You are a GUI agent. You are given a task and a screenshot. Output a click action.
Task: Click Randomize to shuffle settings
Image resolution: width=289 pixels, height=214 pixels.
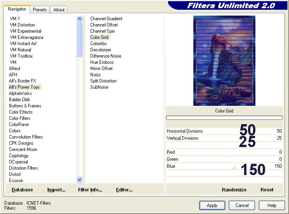pos(234,190)
